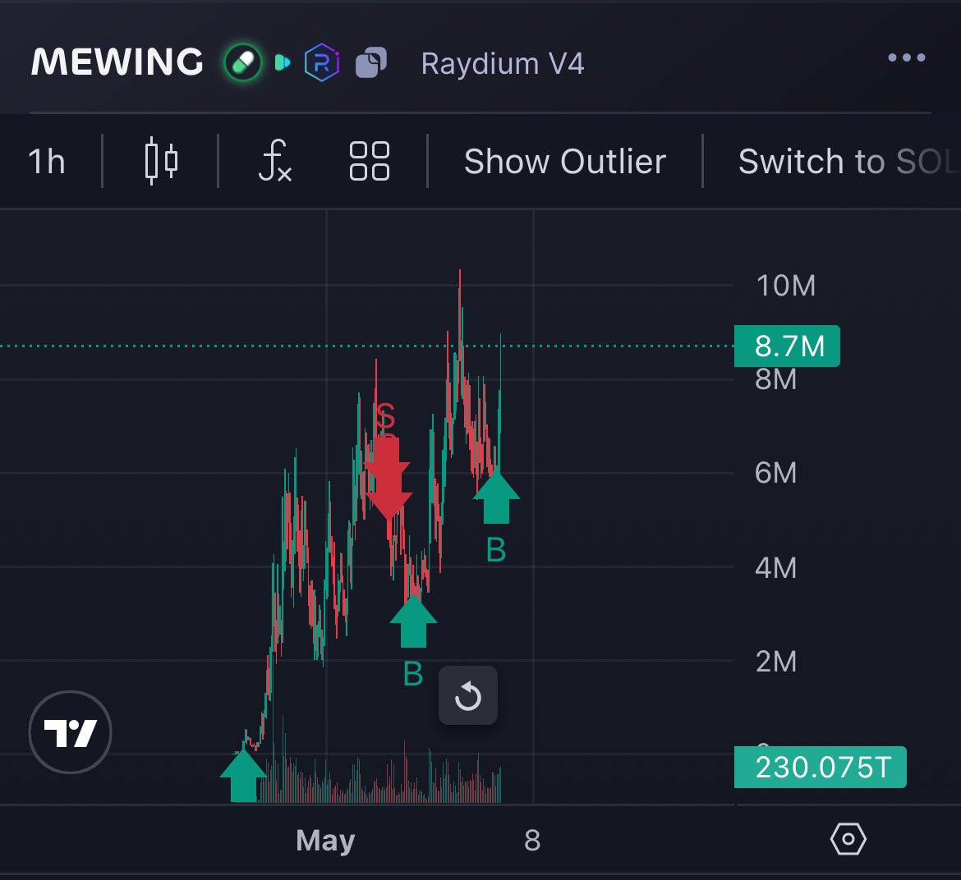This screenshot has height=880, width=961.
Task: Click the red S sell arrow on the chart
Action: click(387, 476)
